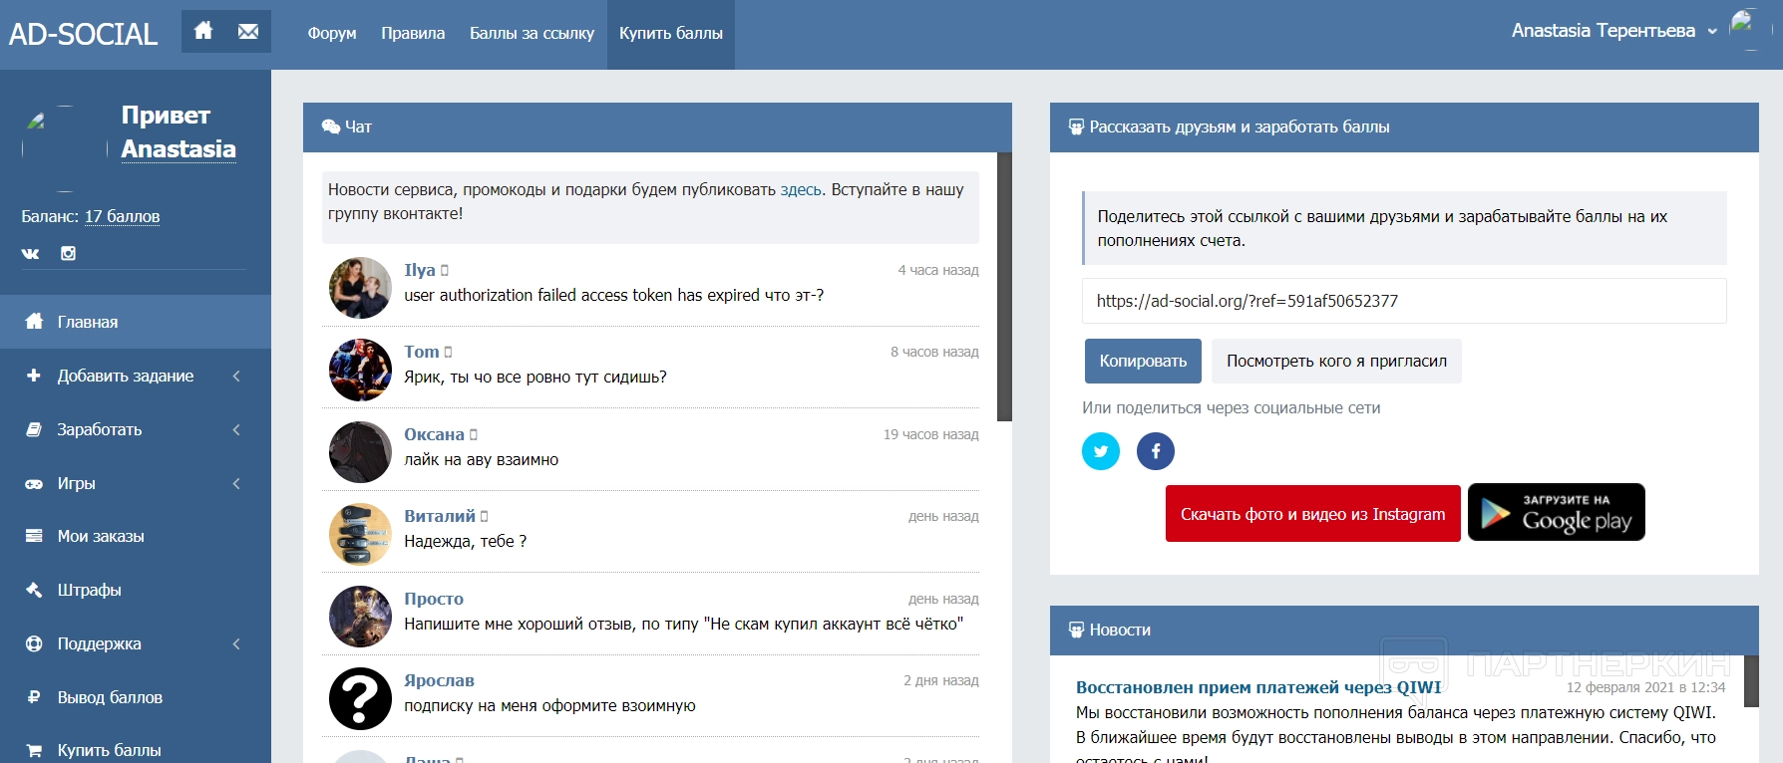Open Просто's chat avatar
This screenshot has width=1783, height=763.
[x=360, y=617]
